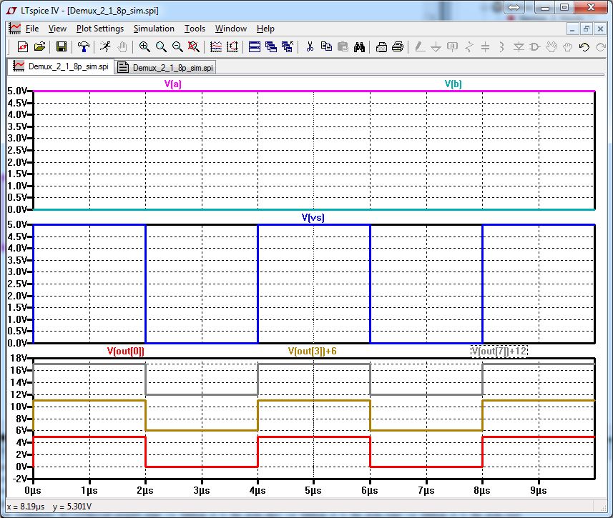The height and width of the screenshot is (518, 613).
Task: Select the V(out[3])+6 trace label
Action: [312, 351]
